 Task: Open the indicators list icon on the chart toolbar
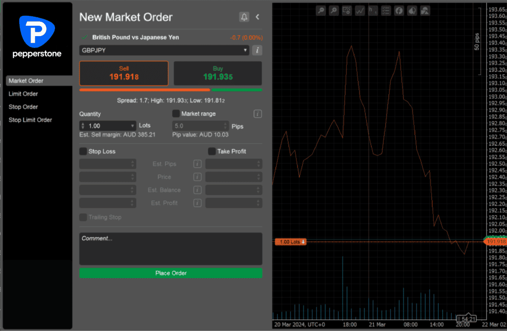[386, 10]
